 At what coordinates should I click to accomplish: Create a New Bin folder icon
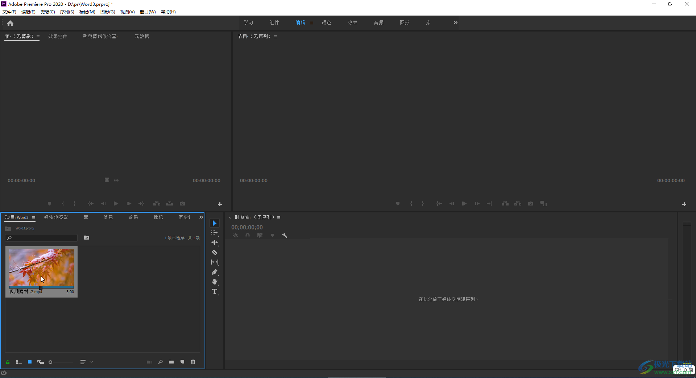pos(171,362)
